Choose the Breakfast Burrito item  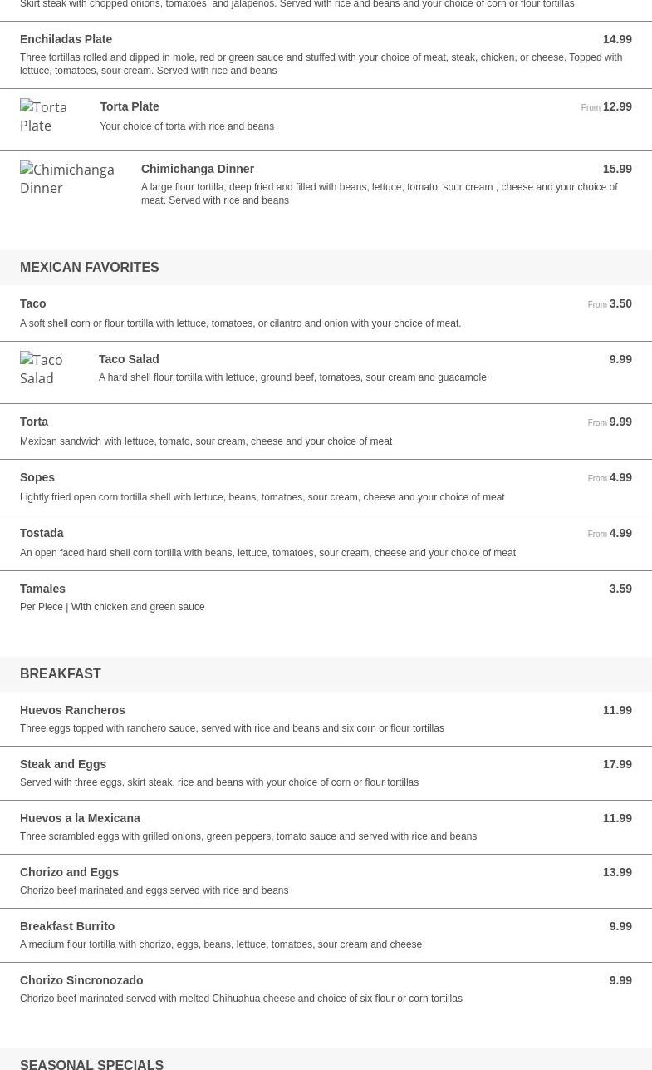click(x=326, y=935)
